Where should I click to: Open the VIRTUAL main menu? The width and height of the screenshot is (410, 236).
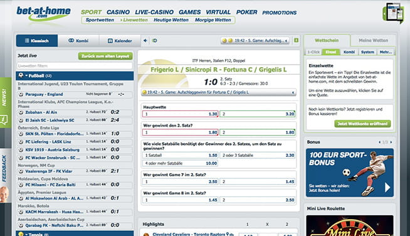pyautogui.click(x=218, y=12)
